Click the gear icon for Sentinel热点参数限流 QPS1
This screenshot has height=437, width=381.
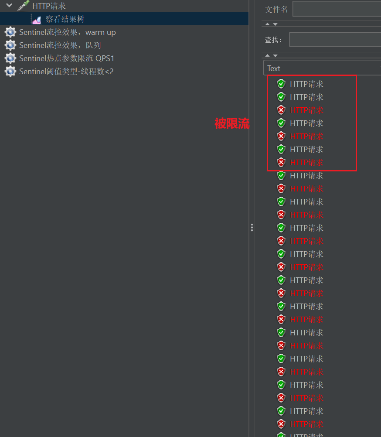coord(10,58)
